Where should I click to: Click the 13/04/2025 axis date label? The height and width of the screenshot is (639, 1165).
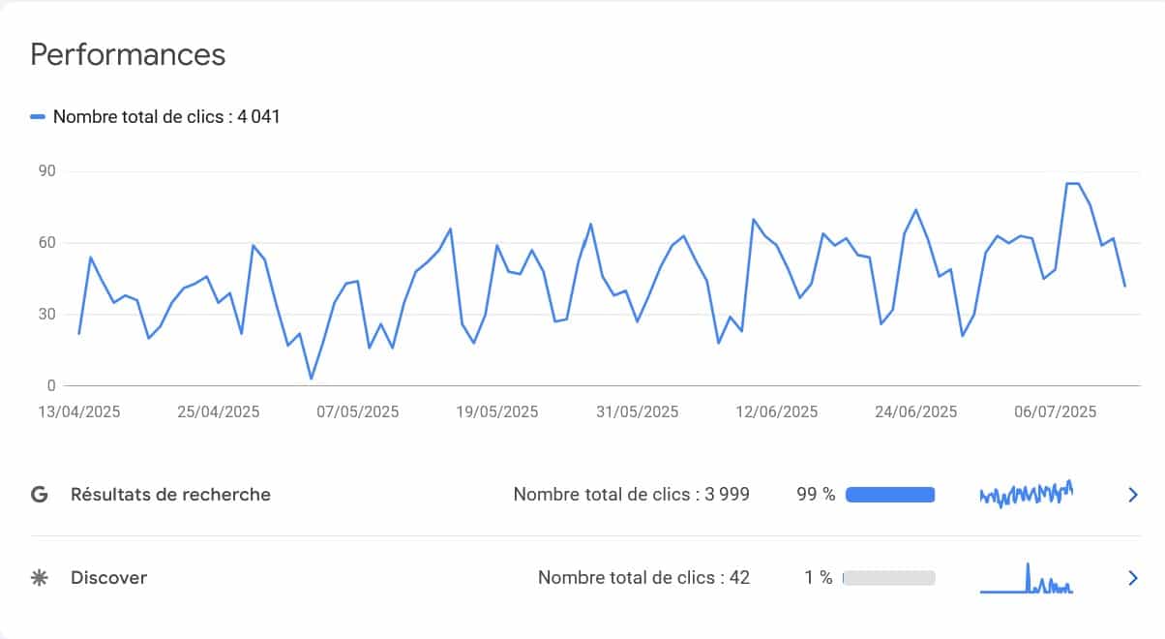click(79, 411)
